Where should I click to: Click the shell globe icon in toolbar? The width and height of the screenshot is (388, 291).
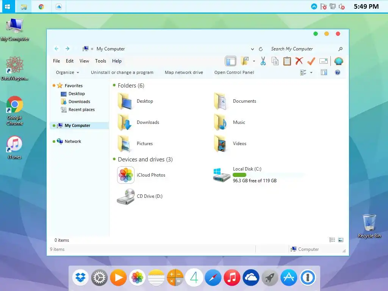click(338, 61)
